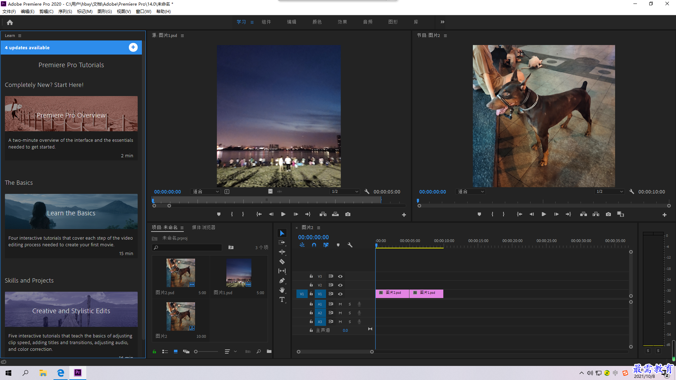Click timeline horizontal zoom scrollbar
Viewport: 676px width, 380px height.
pos(335,352)
